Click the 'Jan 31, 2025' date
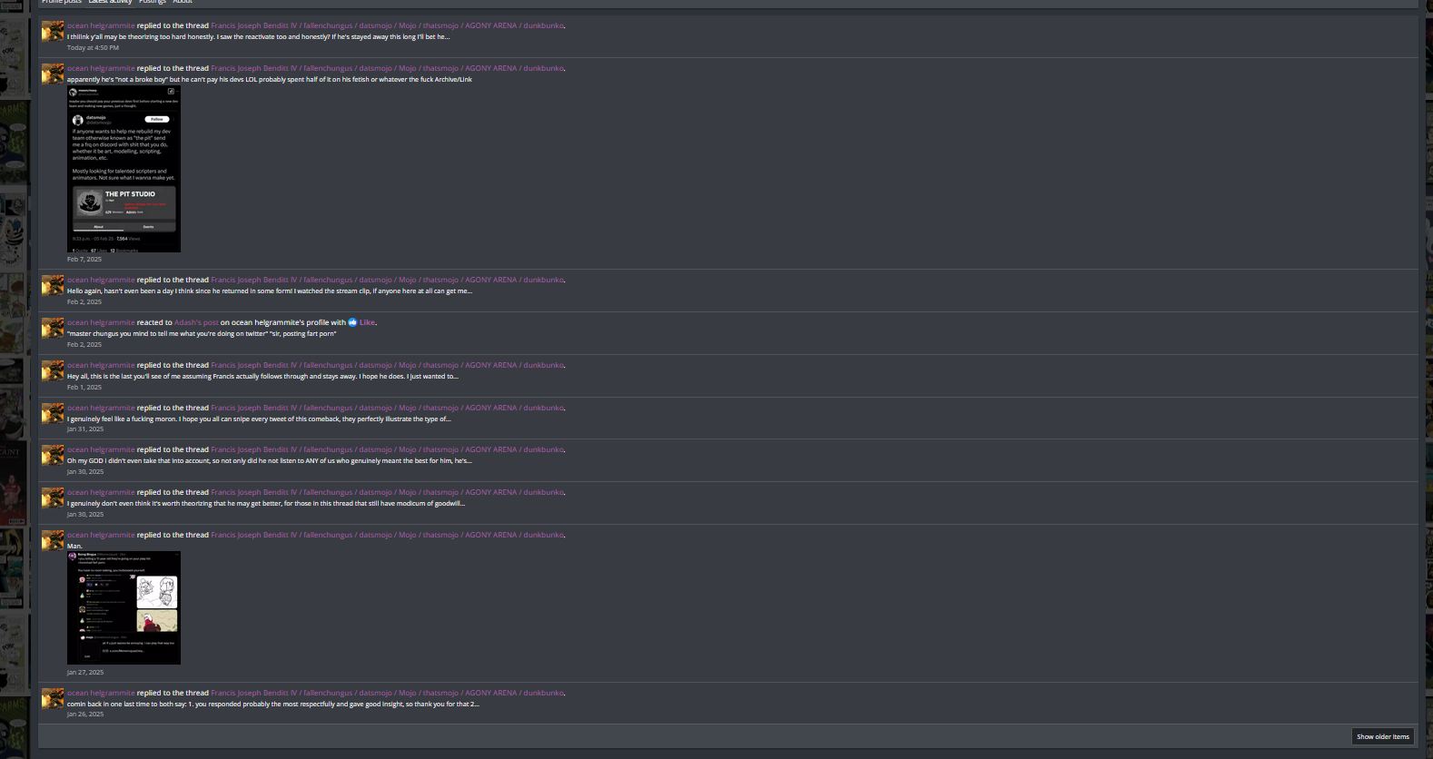Viewport: 1433px width, 759px height. point(85,429)
